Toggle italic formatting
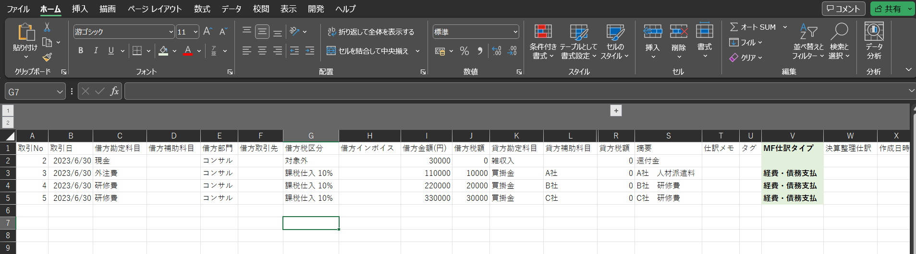The image size is (916, 254). [x=96, y=51]
